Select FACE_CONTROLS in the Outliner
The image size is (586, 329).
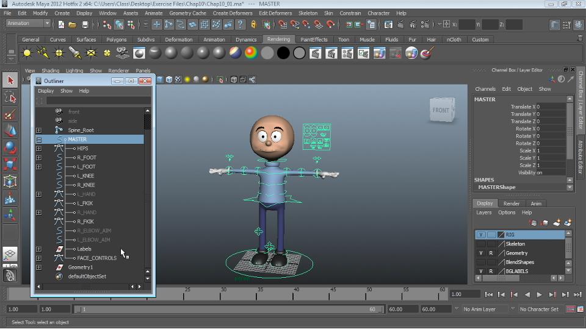pyautogui.click(x=96, y=258)
